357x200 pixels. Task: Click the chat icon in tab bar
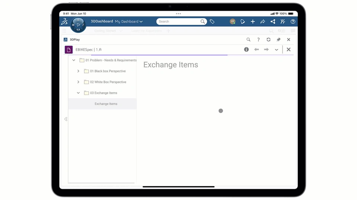[x=293, y=31]
